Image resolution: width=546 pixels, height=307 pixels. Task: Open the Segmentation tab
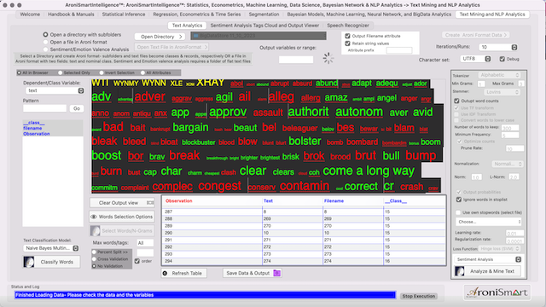point(264,14)
